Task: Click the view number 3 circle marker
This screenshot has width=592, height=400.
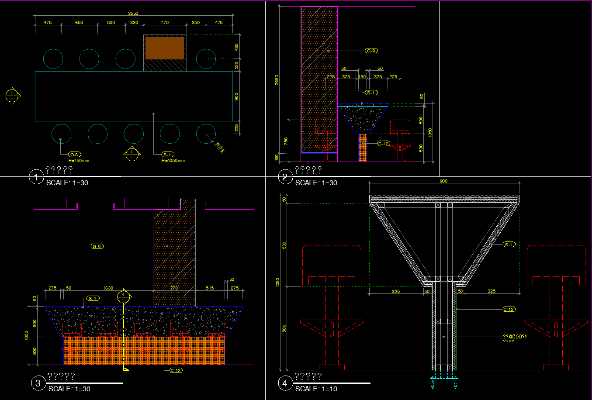Action: tap(38, 383)
